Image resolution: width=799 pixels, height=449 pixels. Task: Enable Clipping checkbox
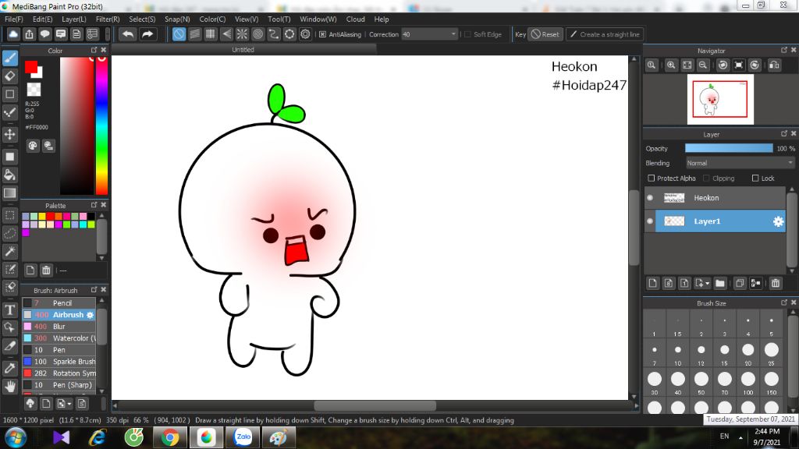tap(706, 179)
